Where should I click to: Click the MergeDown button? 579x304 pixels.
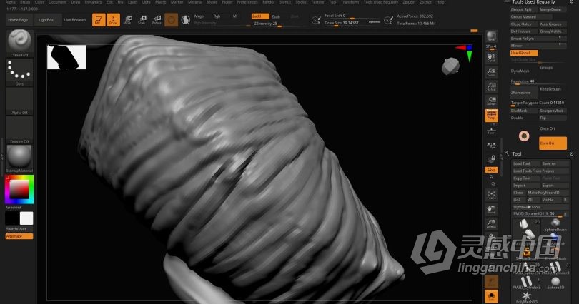click(553, 9)
